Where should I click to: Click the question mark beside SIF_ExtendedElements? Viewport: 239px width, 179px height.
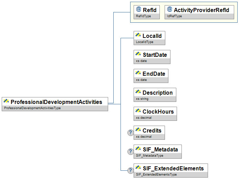coord(131,170)
